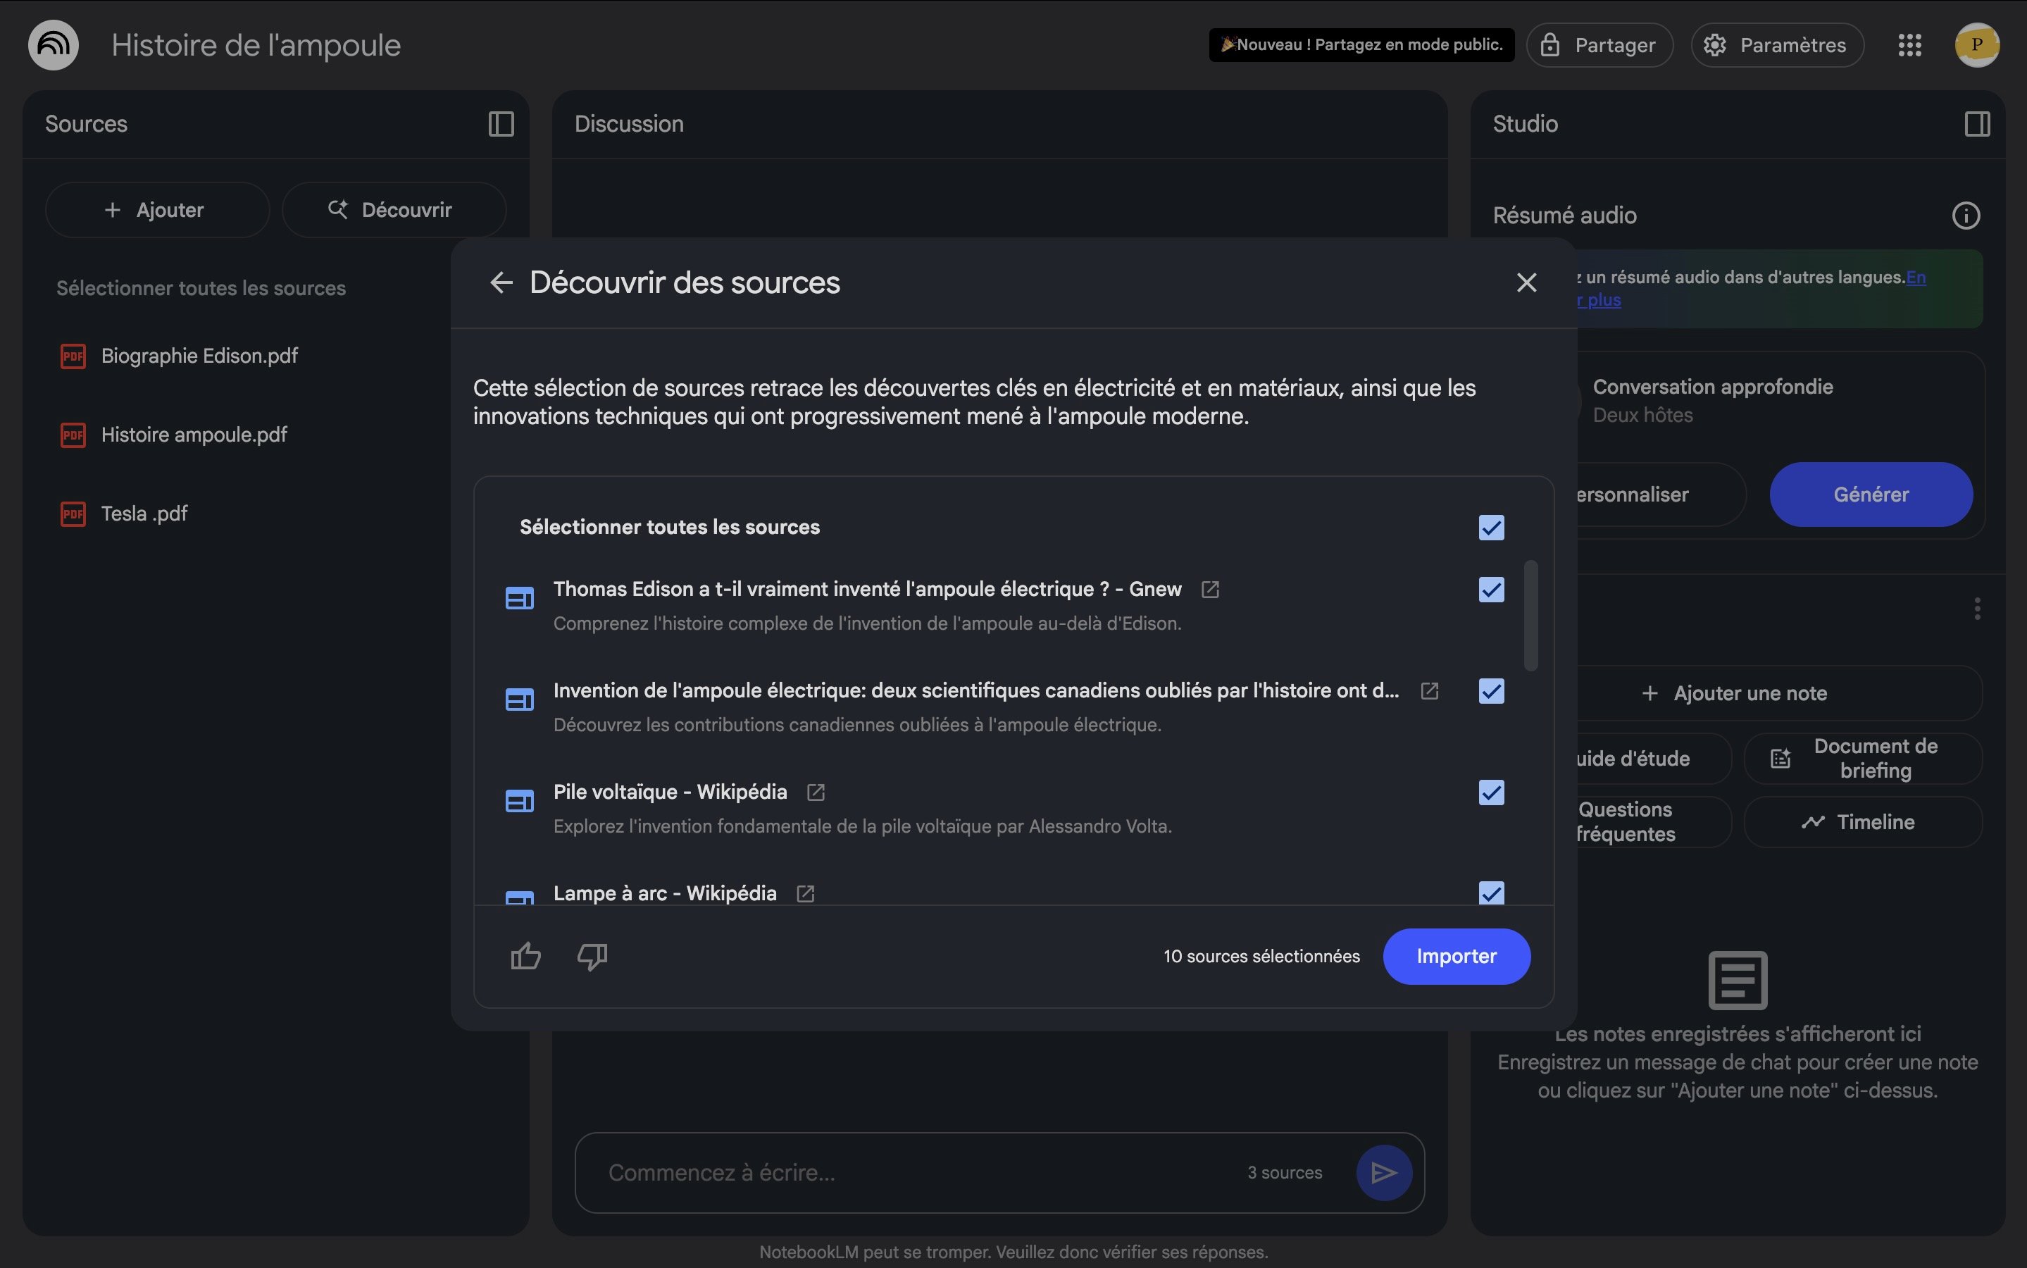Click the thumbs down feedback icon
The image size is (2027, 1268).
click(592, 956)
